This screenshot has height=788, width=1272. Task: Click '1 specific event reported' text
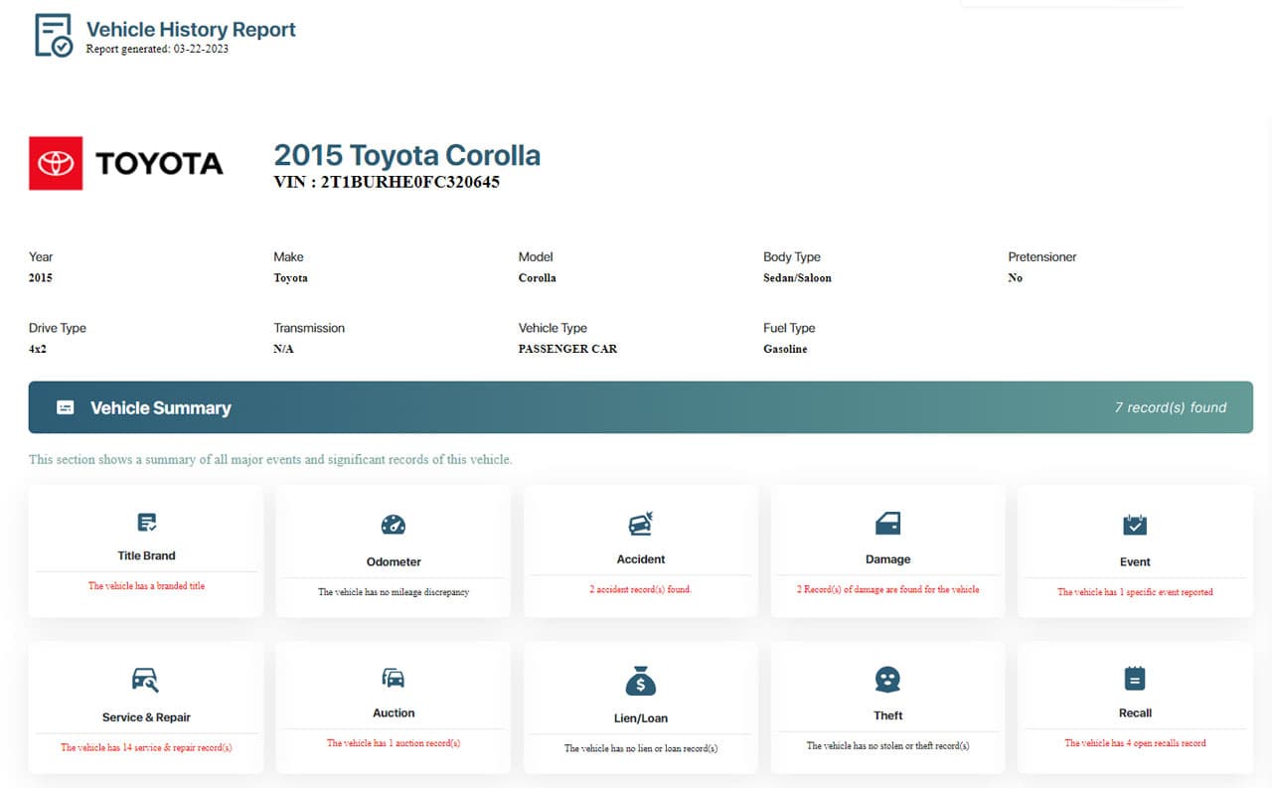(1162, 592)
